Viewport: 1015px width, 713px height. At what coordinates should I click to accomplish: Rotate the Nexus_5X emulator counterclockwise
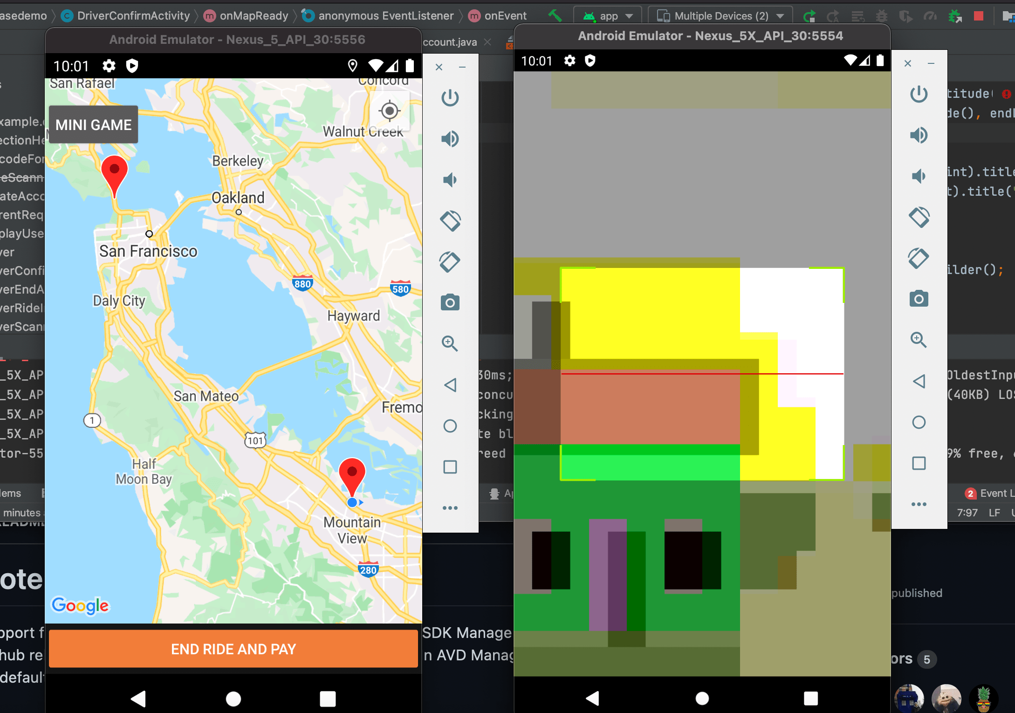coord(919,217)
